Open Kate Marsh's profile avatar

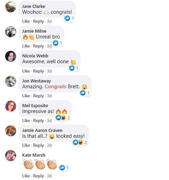click(11, 156)
